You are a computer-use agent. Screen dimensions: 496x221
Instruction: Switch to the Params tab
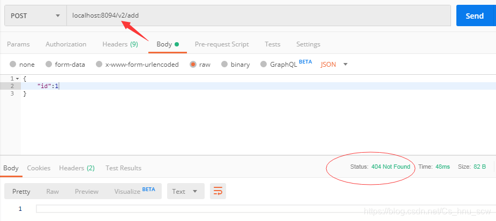(18, 44)
